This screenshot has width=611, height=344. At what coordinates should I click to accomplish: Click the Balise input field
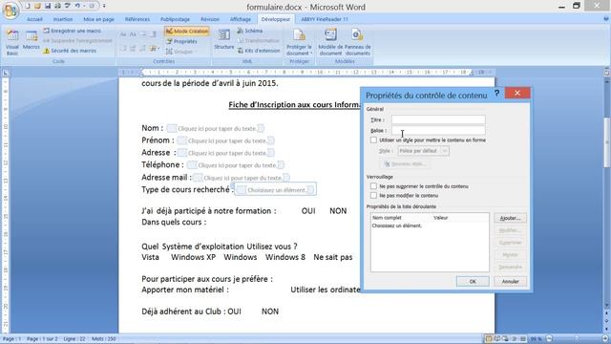(x=438, y=130)
